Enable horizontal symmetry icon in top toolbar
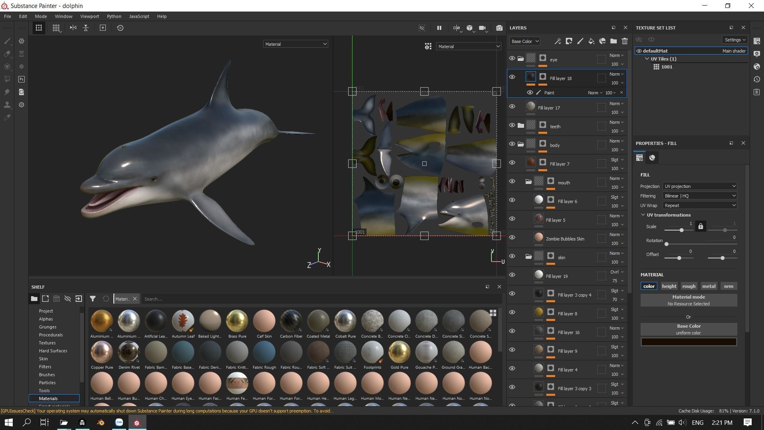This screenshot has width=764, height=430. pos(73,28)
